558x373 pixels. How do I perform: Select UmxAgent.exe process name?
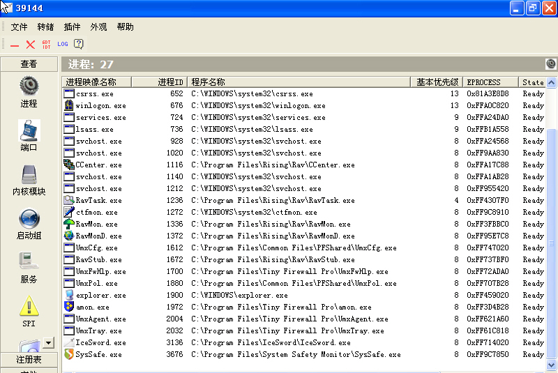point(100,319)
